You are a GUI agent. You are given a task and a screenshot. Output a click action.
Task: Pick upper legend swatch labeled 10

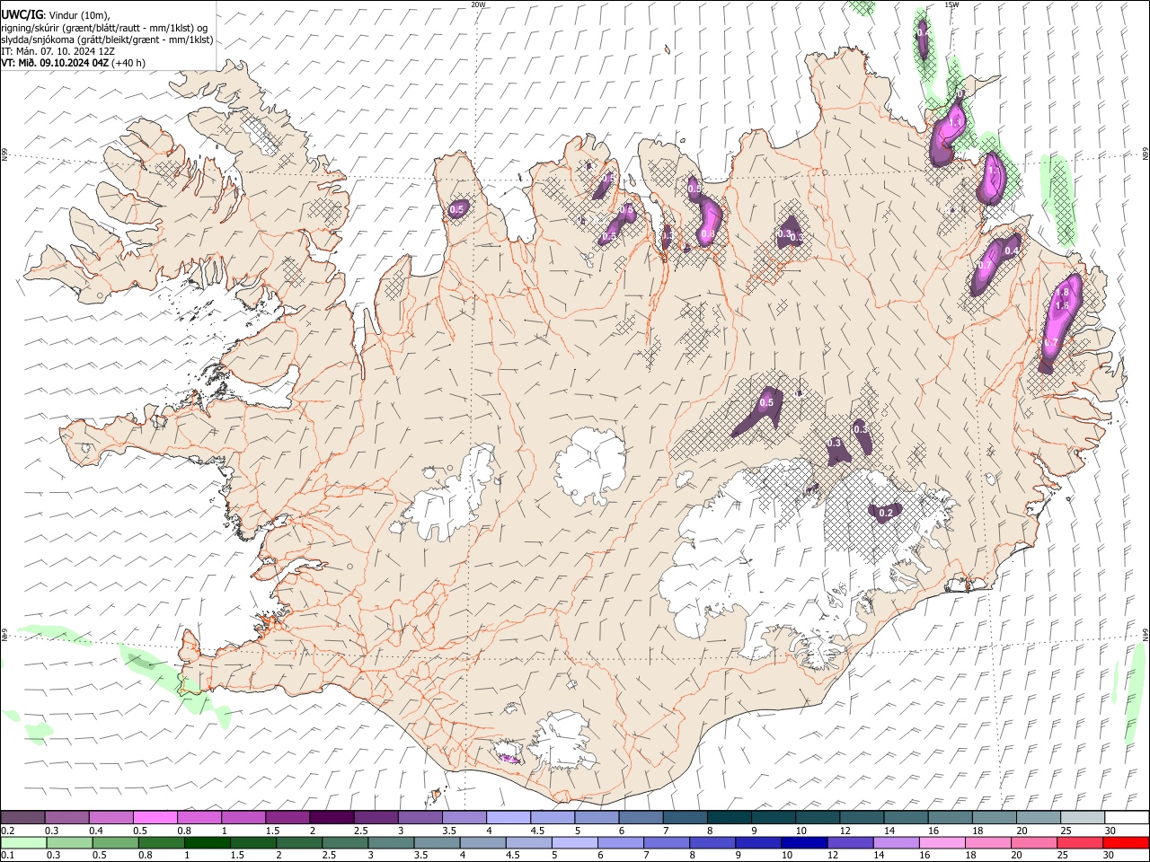coord(817,817)
